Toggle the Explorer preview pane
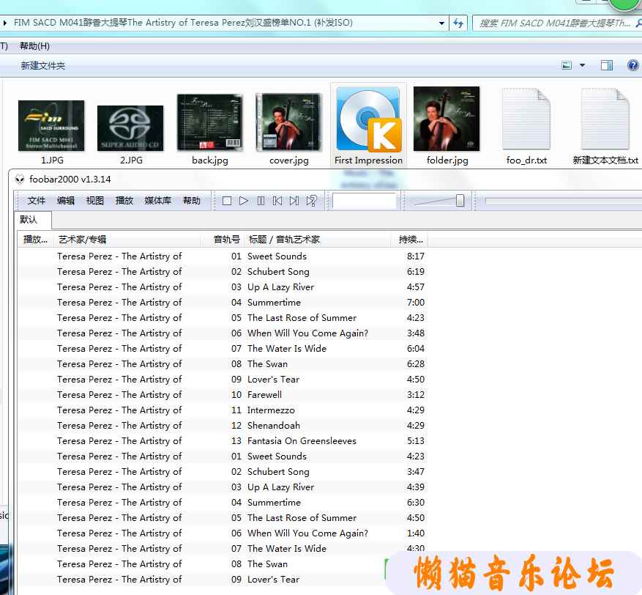The height and width of the screenshot is (595, 642). click(x=607, y=65)
